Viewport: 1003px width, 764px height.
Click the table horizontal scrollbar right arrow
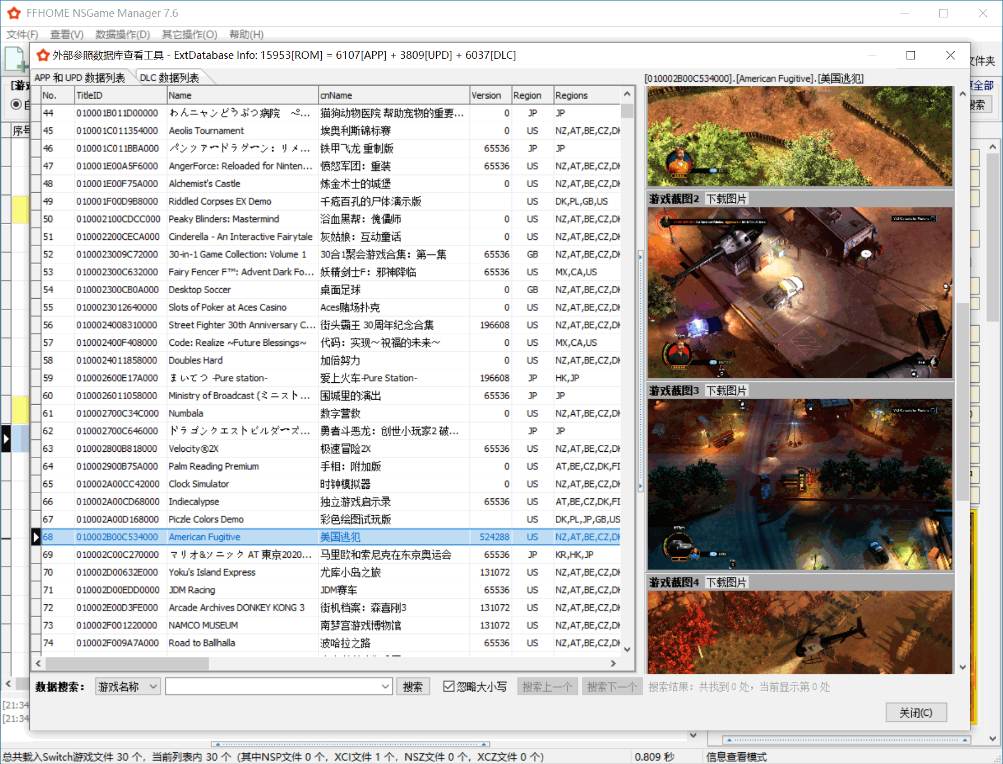pyautogui.click(x=613, y=664)
